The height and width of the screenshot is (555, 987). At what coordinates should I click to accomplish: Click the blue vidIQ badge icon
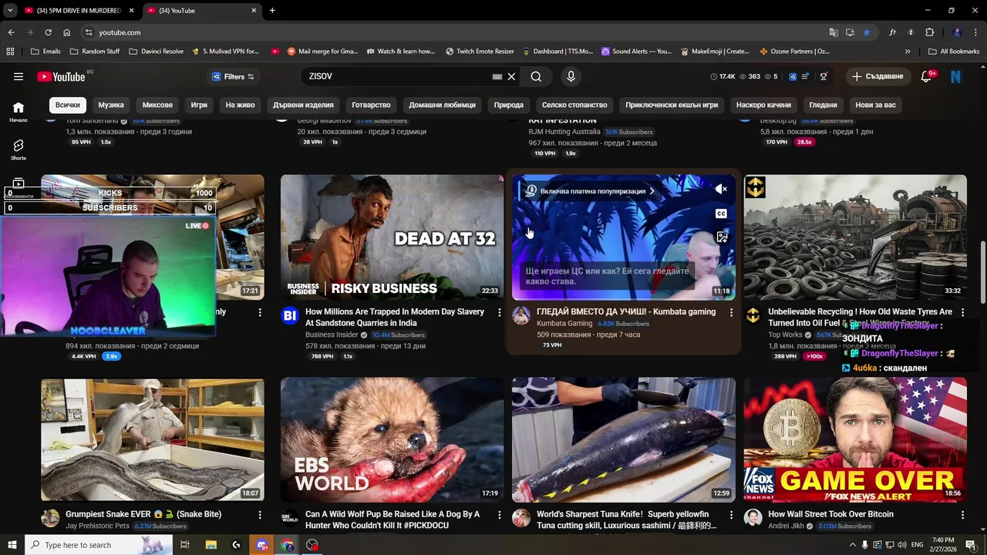click(792, 76)
